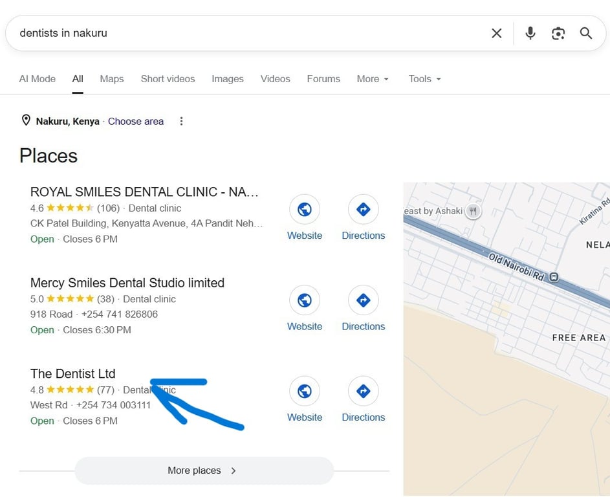Image resolution: width=610 pixels, height=497 pixels.
Task: Click the location pin icon beside Nakuru, Kenya
Action: click(x=26, y=120)
